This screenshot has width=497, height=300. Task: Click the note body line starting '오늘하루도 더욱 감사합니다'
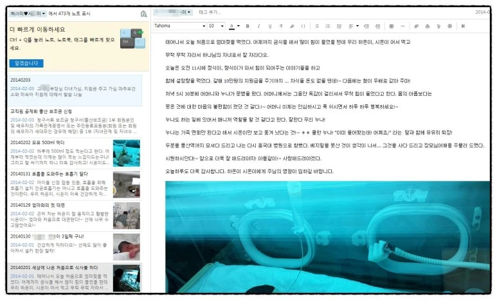[249, 171]
